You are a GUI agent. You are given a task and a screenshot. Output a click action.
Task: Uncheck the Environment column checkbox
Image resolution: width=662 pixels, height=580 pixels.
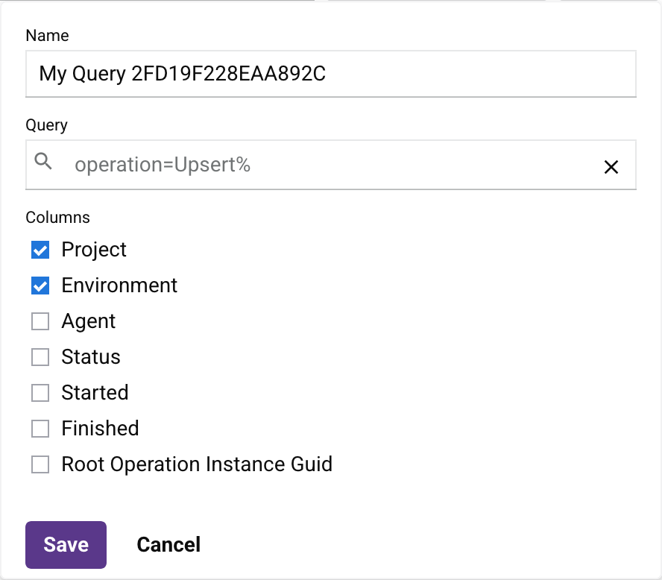(40, 286)
